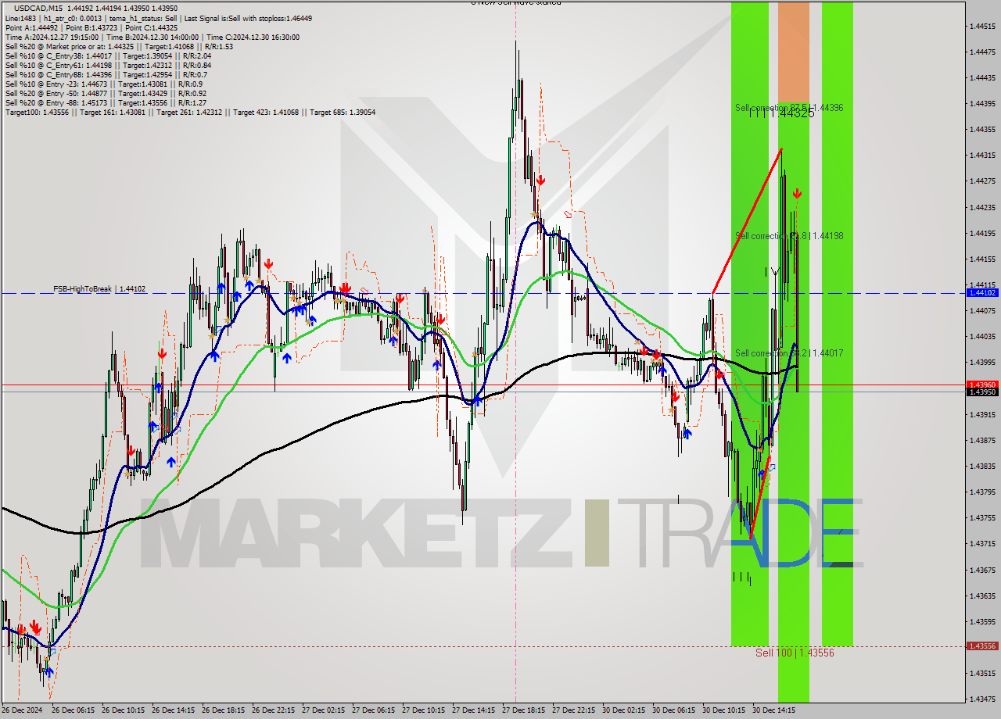The height and width of the screenshot is (719, 1001).
Task: Click the 1.43715 price axis label
Action: pyautogui.click(x=982, y=543)
